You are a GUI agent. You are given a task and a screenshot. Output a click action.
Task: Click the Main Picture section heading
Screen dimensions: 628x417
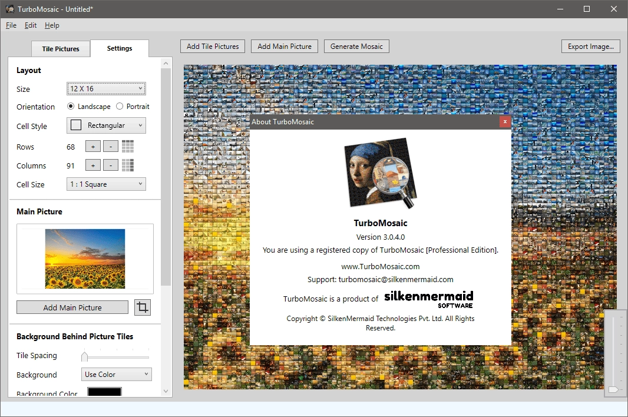[x=39, y=211]
